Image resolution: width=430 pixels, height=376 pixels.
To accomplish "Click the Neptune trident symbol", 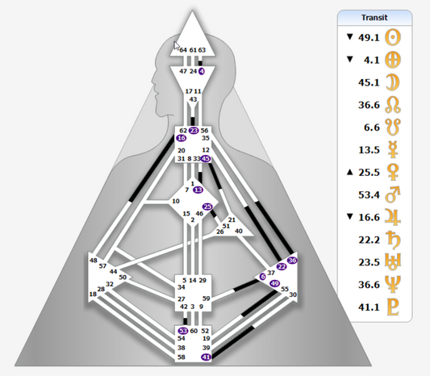I will 393,285.
